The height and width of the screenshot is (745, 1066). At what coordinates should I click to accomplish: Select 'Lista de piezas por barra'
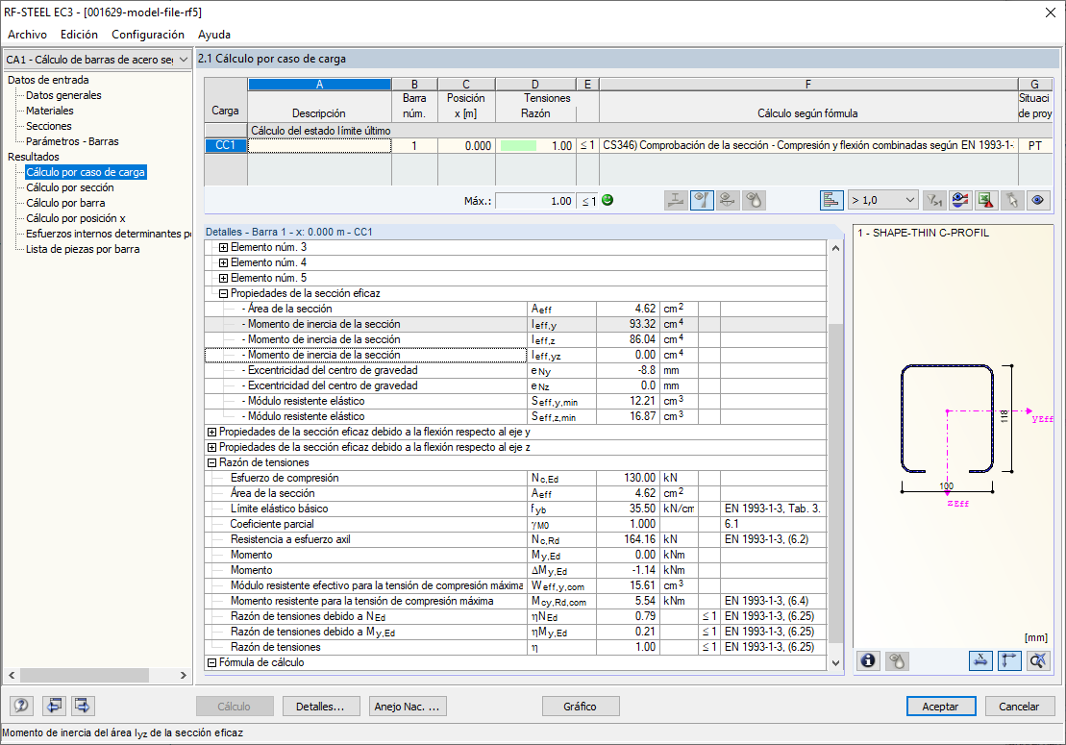coord(83,249)
